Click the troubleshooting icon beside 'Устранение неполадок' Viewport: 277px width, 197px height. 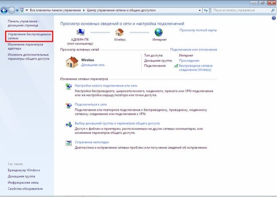[x=69, y=143]
